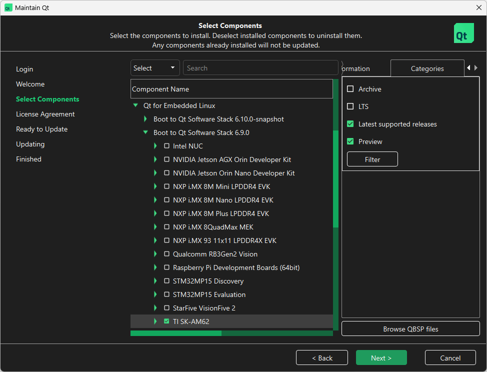The image size is (487, 372).
Task: Tick Qualcomm RB3Gen2 Vision checkbox
Action: [167, 254]
